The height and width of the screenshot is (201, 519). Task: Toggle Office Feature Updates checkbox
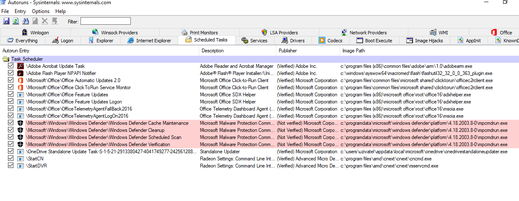tap(11, 95)
